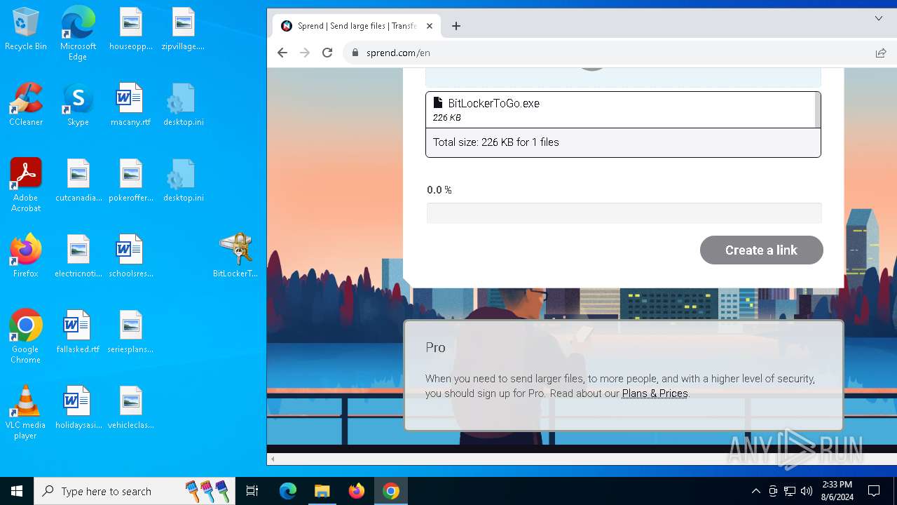This screenshot has width=897, height=505.
Task: Open the clock showing 2:33 PM
Action: [x=837, y=491]
